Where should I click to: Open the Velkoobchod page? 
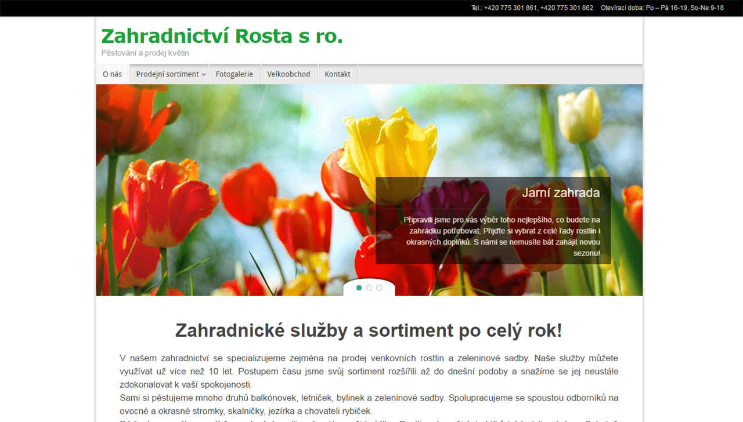click(x=288, y=74)
